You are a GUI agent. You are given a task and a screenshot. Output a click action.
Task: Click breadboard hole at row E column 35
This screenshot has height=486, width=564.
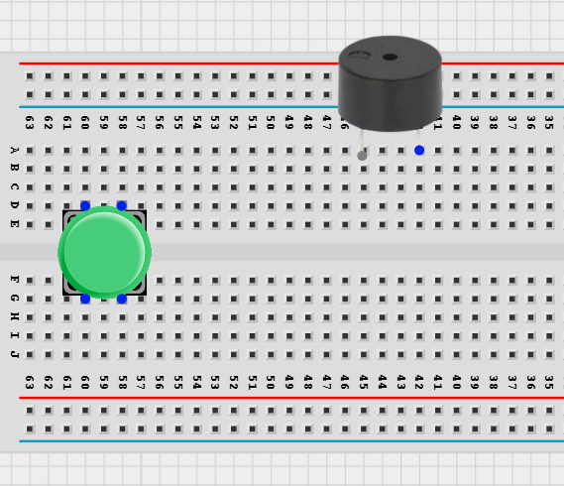point(549,224)
